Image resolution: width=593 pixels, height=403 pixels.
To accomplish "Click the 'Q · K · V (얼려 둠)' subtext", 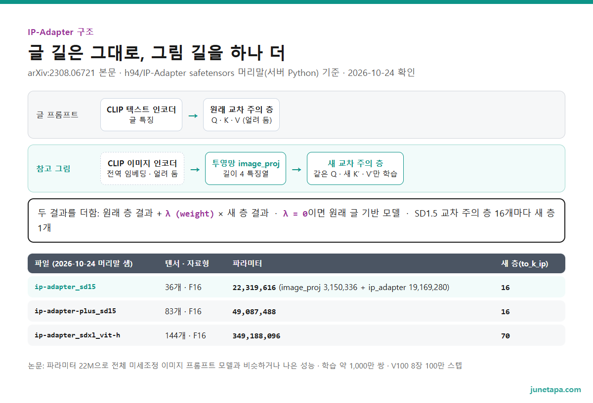I will tap(241, 120).
